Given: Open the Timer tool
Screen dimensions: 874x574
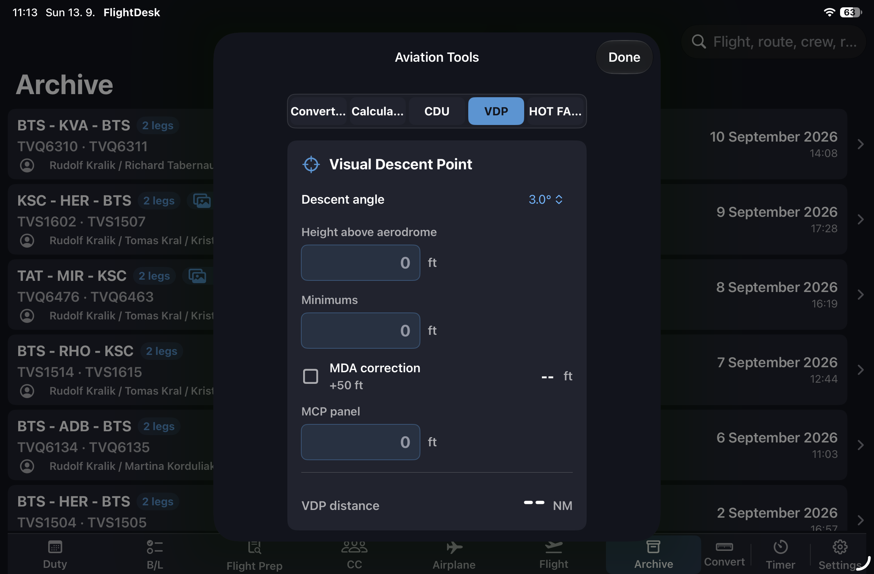Looking at the screenshot, I should [780, 555].
